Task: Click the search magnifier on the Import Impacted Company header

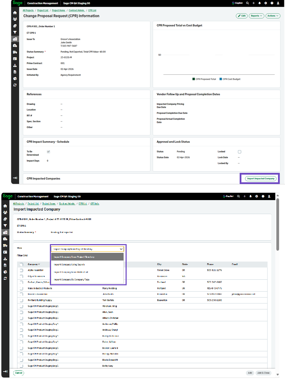Action: 238,196
